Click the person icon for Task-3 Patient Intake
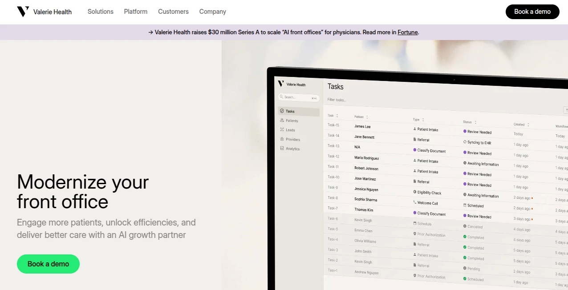 click(x=415, y=254)
